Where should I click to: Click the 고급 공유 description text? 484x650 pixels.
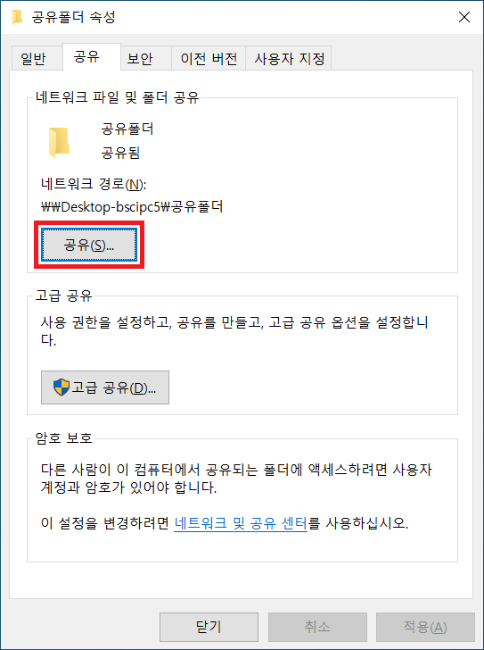pyautogui.click(x=234, y=330)
